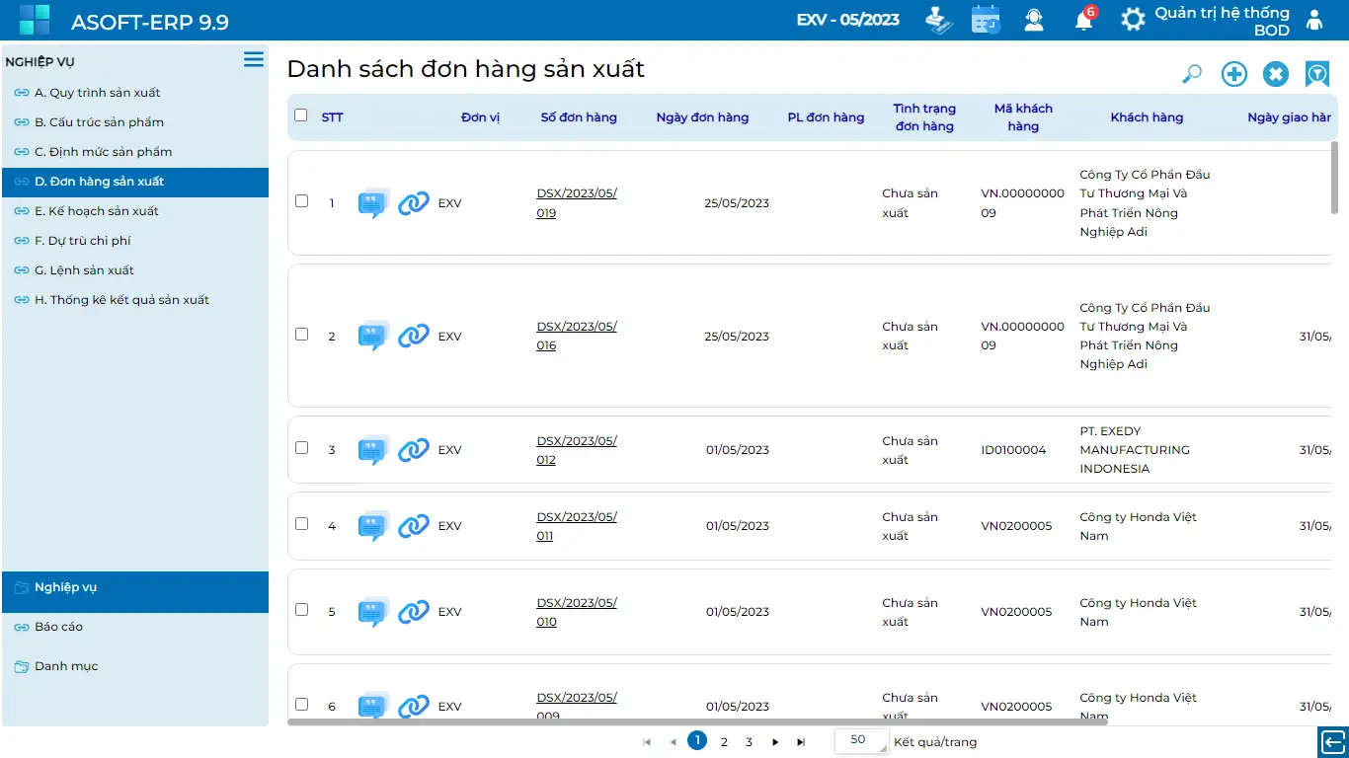Open the filter funnel icon
The width and height of the screenshot is (1349, 758).
(1316, 74)
